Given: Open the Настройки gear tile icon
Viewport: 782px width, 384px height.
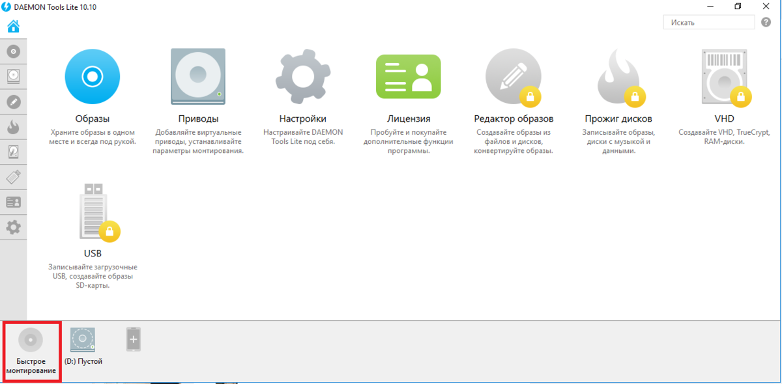Looking at the screenshot, I should pos(302,77).
